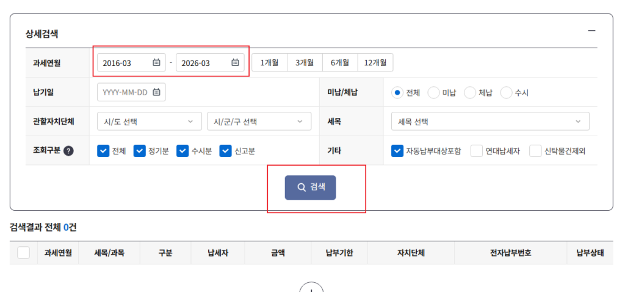Screen dimensions: 625x292
Task: Click the 전자납부번호 column header
Action: (x=511, y=252)
